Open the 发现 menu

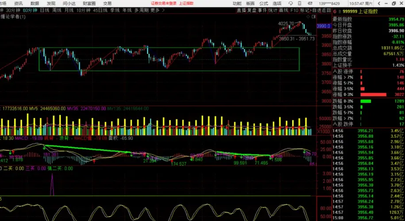click(51, 4)
